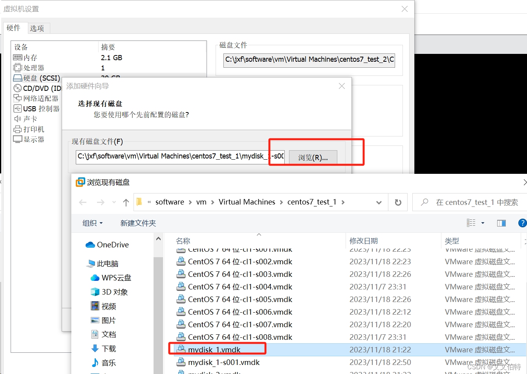This screenshot has width=527, height=374.
Task: Select the CD/DVD drive icon
Action: pyautogui.click(x=18, y=88)
